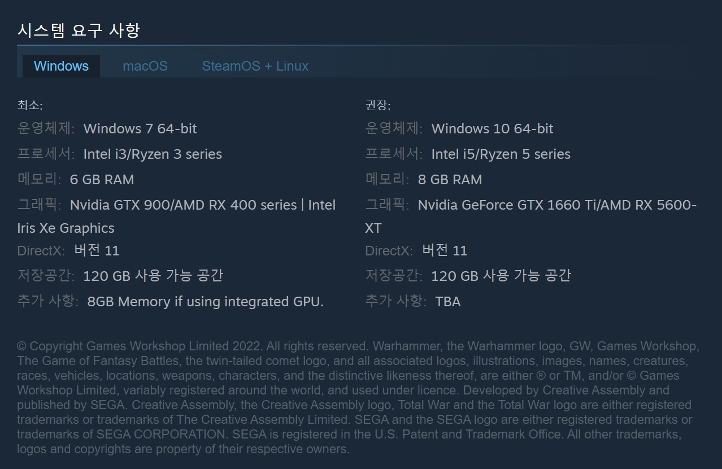
Task: Select the Windows requirements tab
Action: click(61, 66)
